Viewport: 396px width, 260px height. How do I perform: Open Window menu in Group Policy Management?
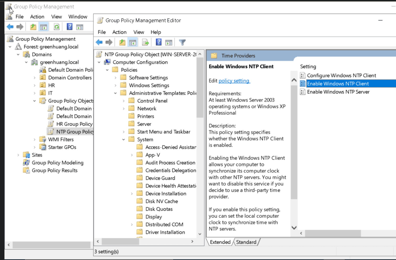78,17
